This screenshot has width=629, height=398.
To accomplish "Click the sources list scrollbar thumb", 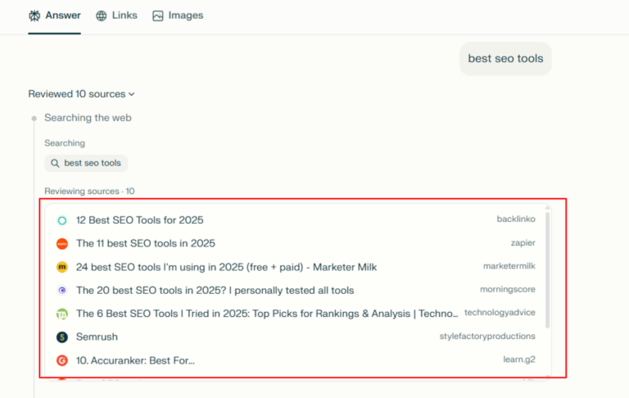I will (547, 269).
